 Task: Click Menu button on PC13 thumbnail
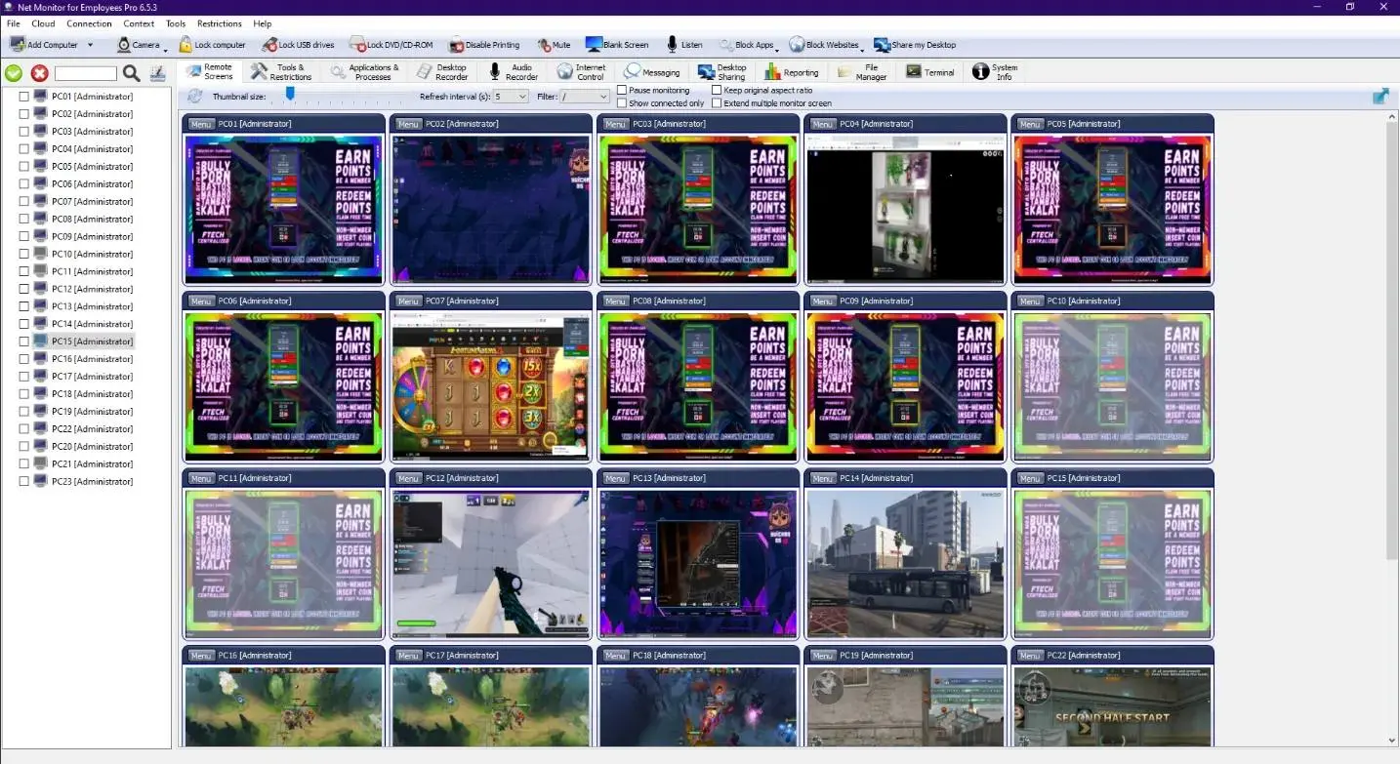point(615,479)
